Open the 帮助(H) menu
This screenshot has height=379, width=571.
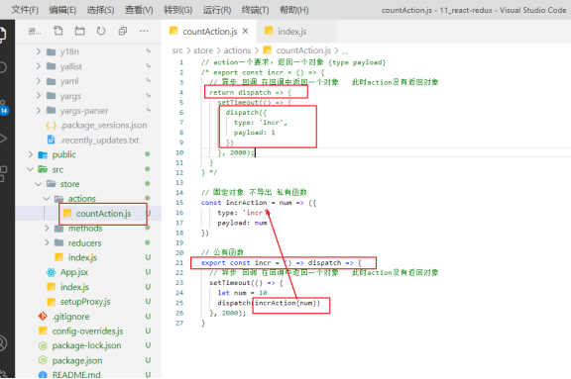[294, 10]
